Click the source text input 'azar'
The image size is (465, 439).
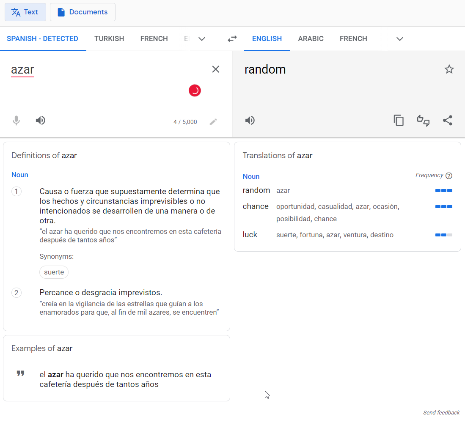(22, 70)
